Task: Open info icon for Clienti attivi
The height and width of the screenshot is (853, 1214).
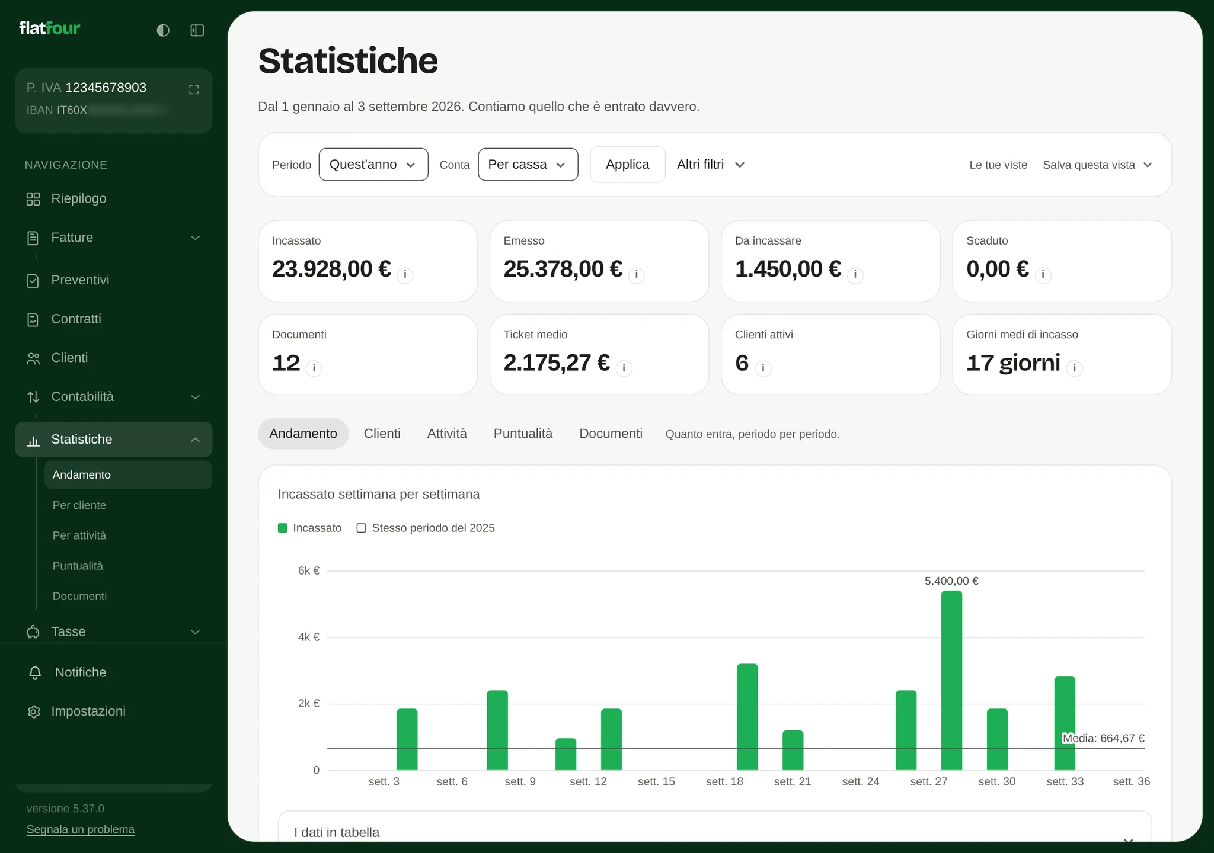Action: pos(763,368)
